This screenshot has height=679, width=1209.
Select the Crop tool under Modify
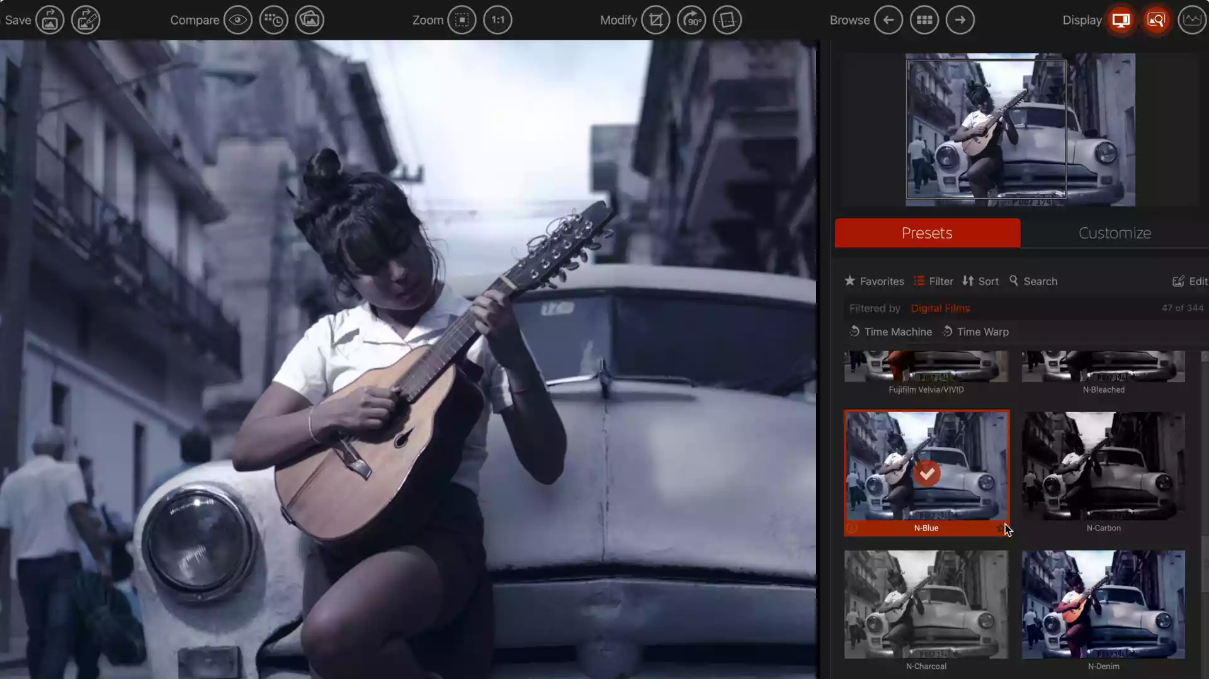656,20
